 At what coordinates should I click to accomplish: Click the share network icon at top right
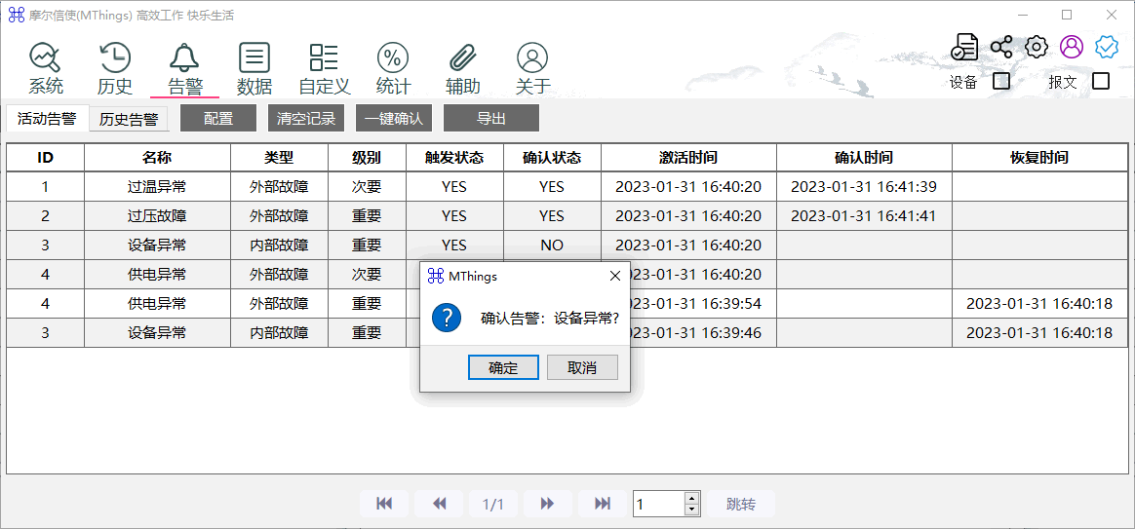pos(1001,47)
